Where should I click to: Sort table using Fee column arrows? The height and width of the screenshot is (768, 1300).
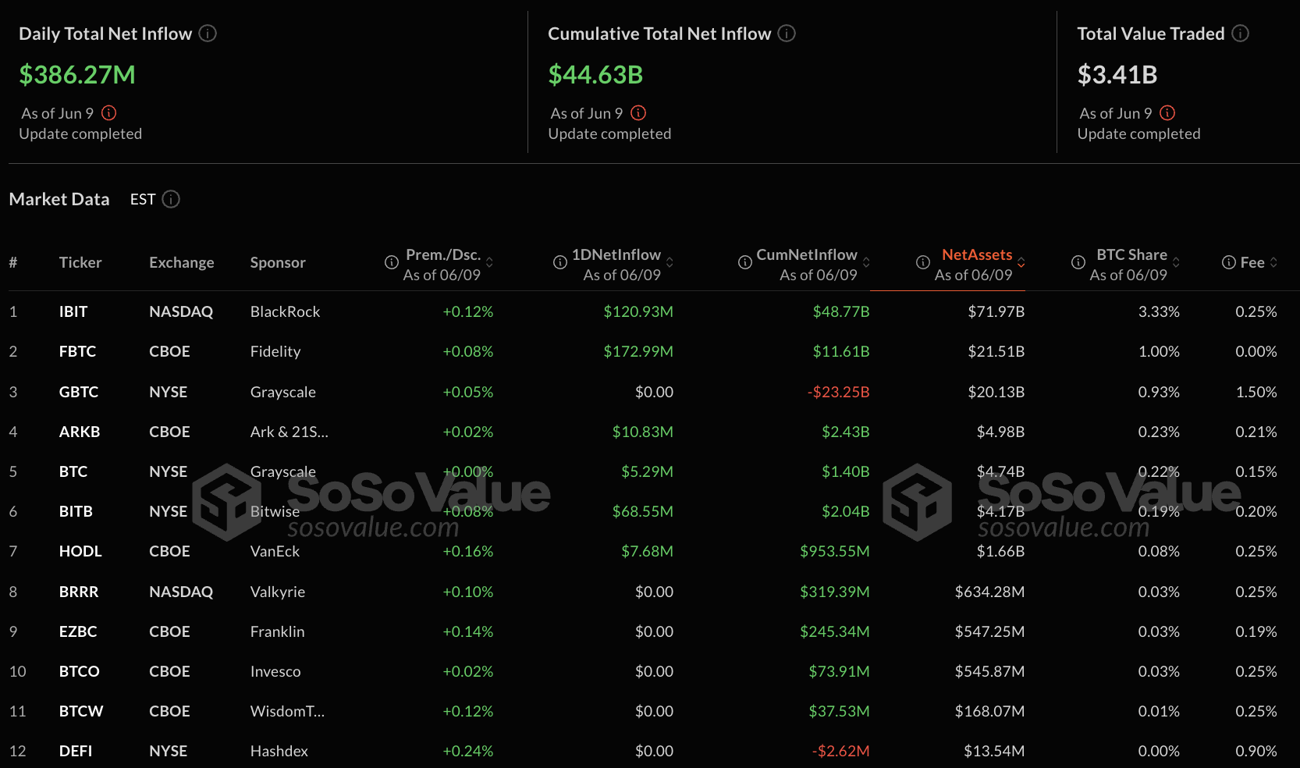(x=1273, y=262)
